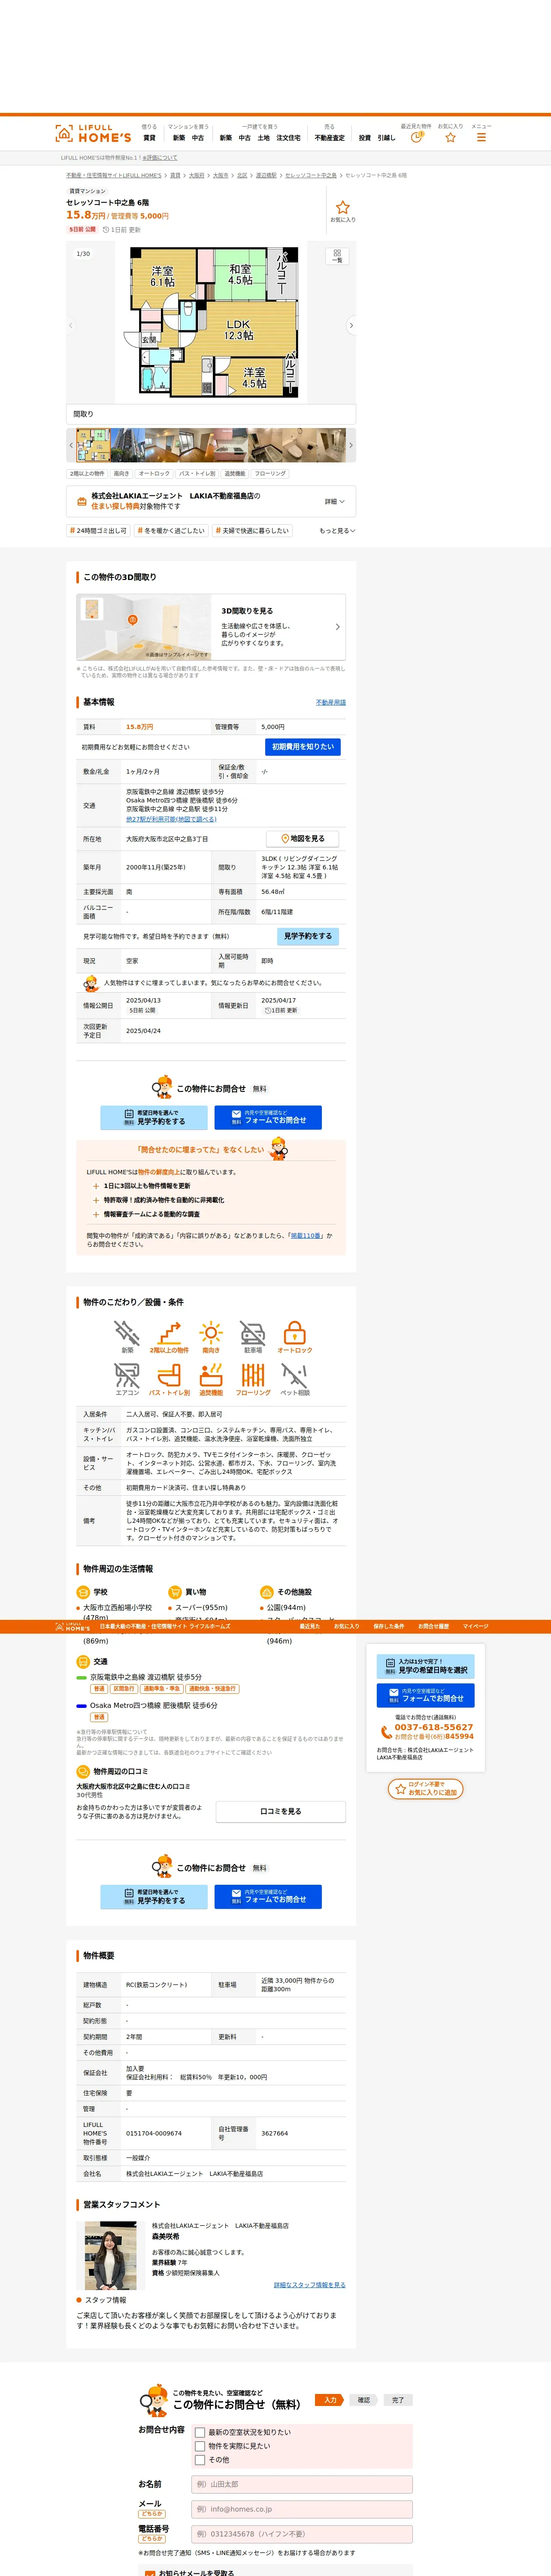Select the 夫婦で快適に暮らしたい hashtag
551x2576 pixels.
click(252, 531)
